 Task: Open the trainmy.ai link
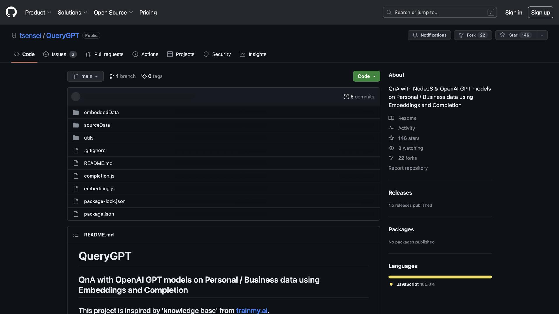click(252, 310)
